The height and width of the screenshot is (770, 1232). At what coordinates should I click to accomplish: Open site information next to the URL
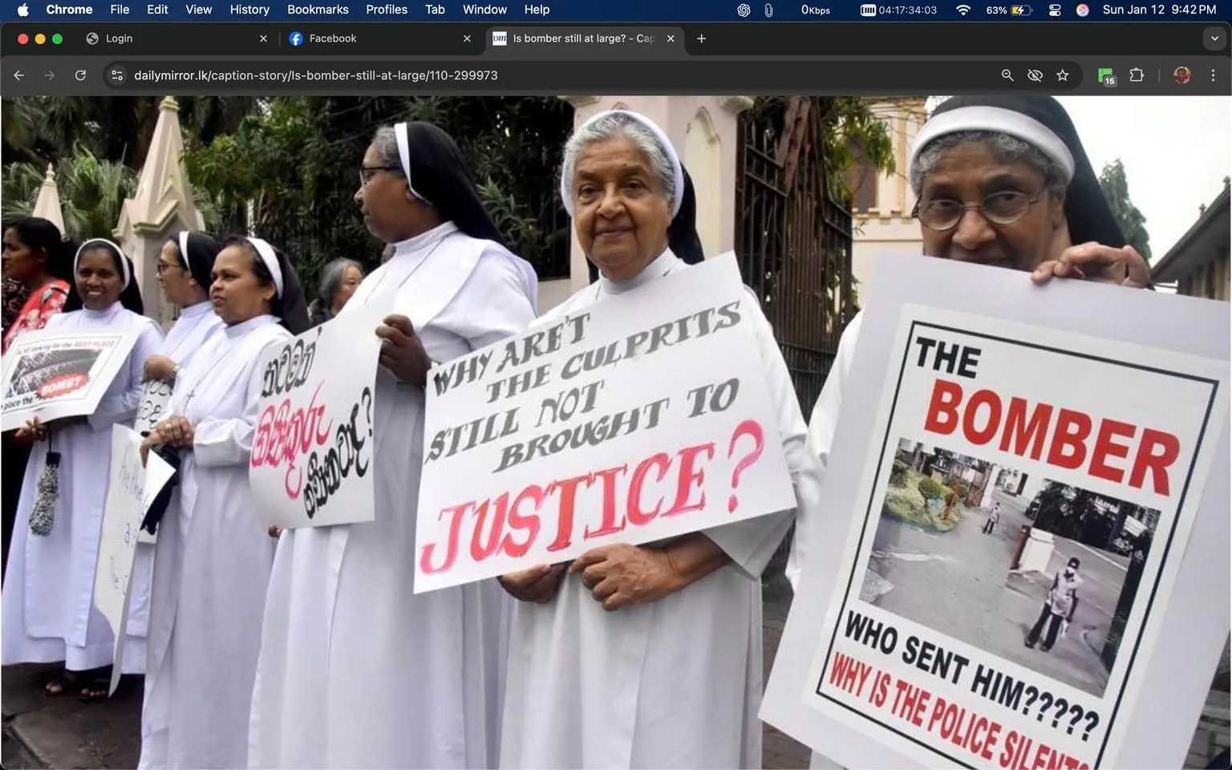point(117,75)
